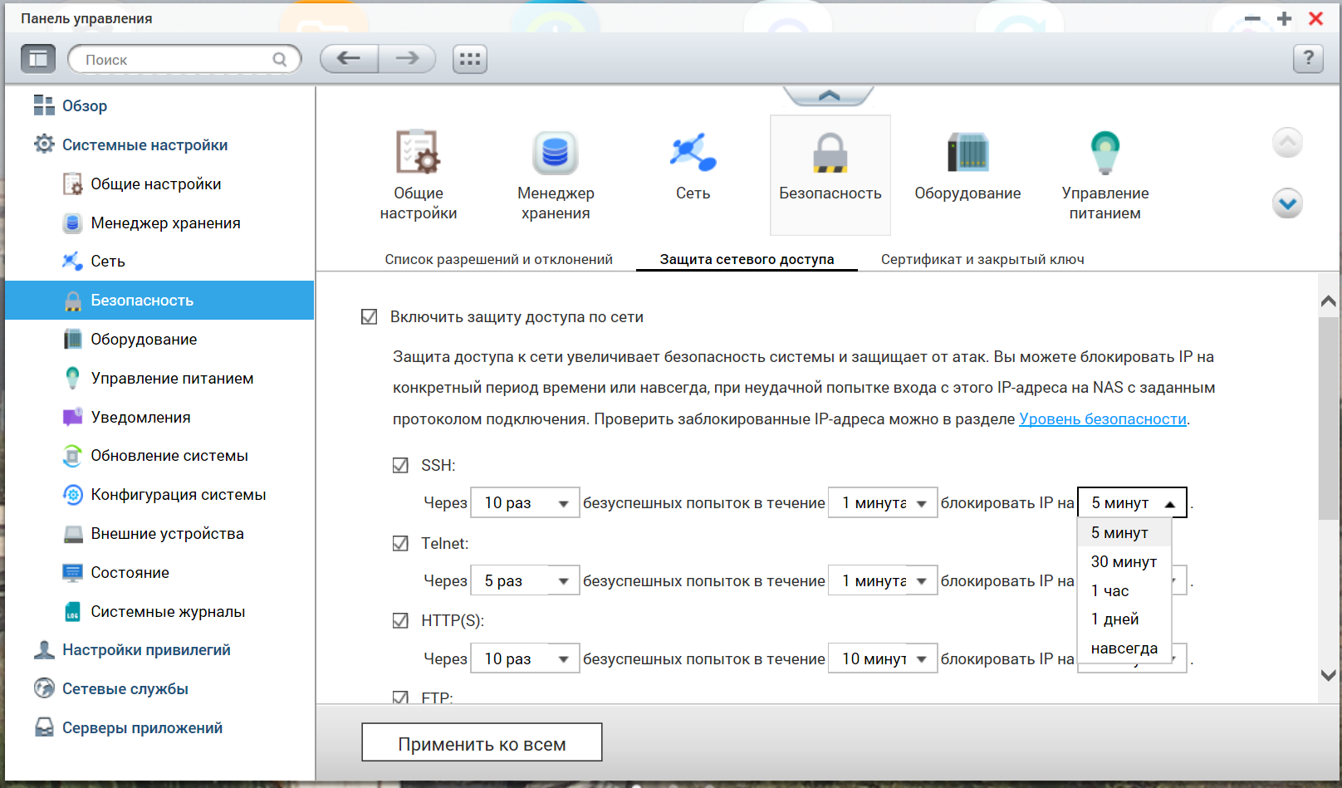
Task: Switch to Список разрешений и отклонений tab
Action: click(x=498, y=259)
